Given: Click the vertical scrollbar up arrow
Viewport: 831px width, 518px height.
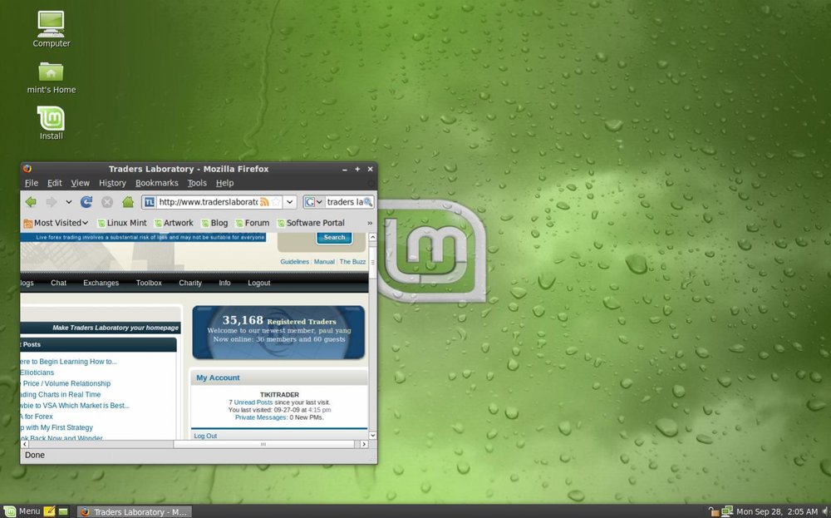Looking at the screenshot, I should (372, 237).
